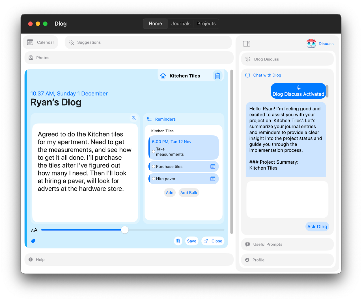The width and height of the screenshot is (362, 301).
Task: Click the Dlog Discuss sparkle icon
Action: point(248,59)
